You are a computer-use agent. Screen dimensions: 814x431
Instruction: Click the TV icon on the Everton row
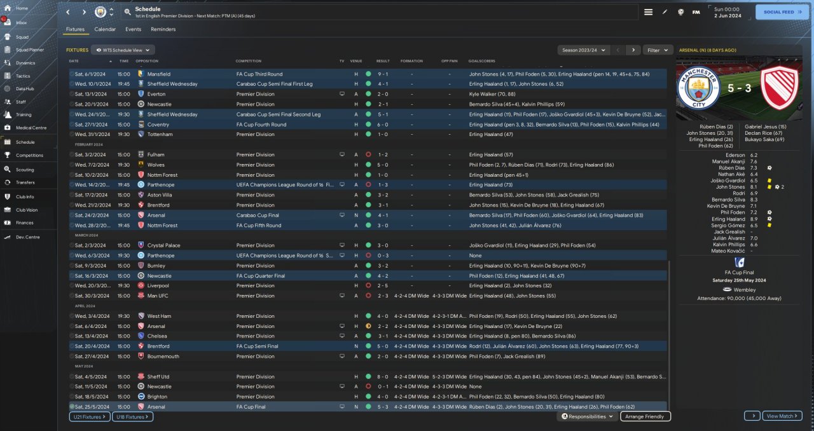click(x=342, y=94)
